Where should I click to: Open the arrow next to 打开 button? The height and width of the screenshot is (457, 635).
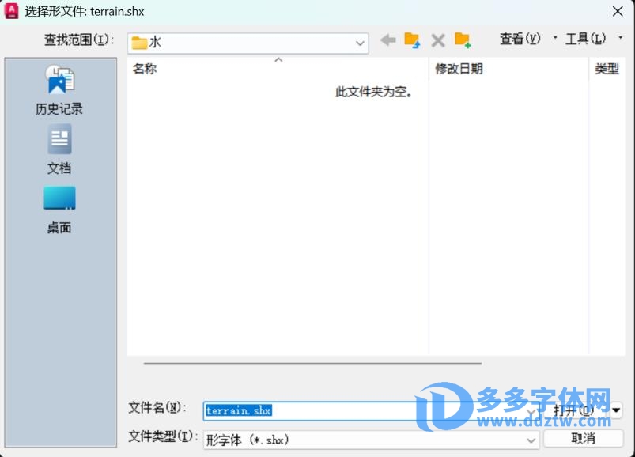click(617, 410)
